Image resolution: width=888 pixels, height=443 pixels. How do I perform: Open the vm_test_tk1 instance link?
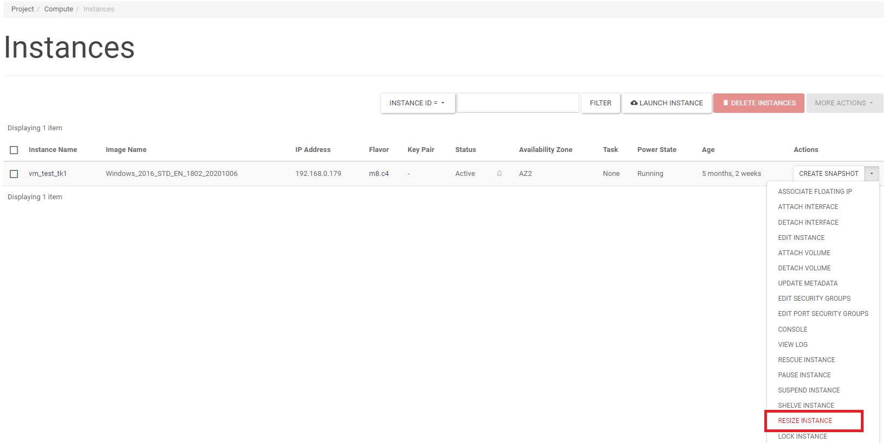48,174
